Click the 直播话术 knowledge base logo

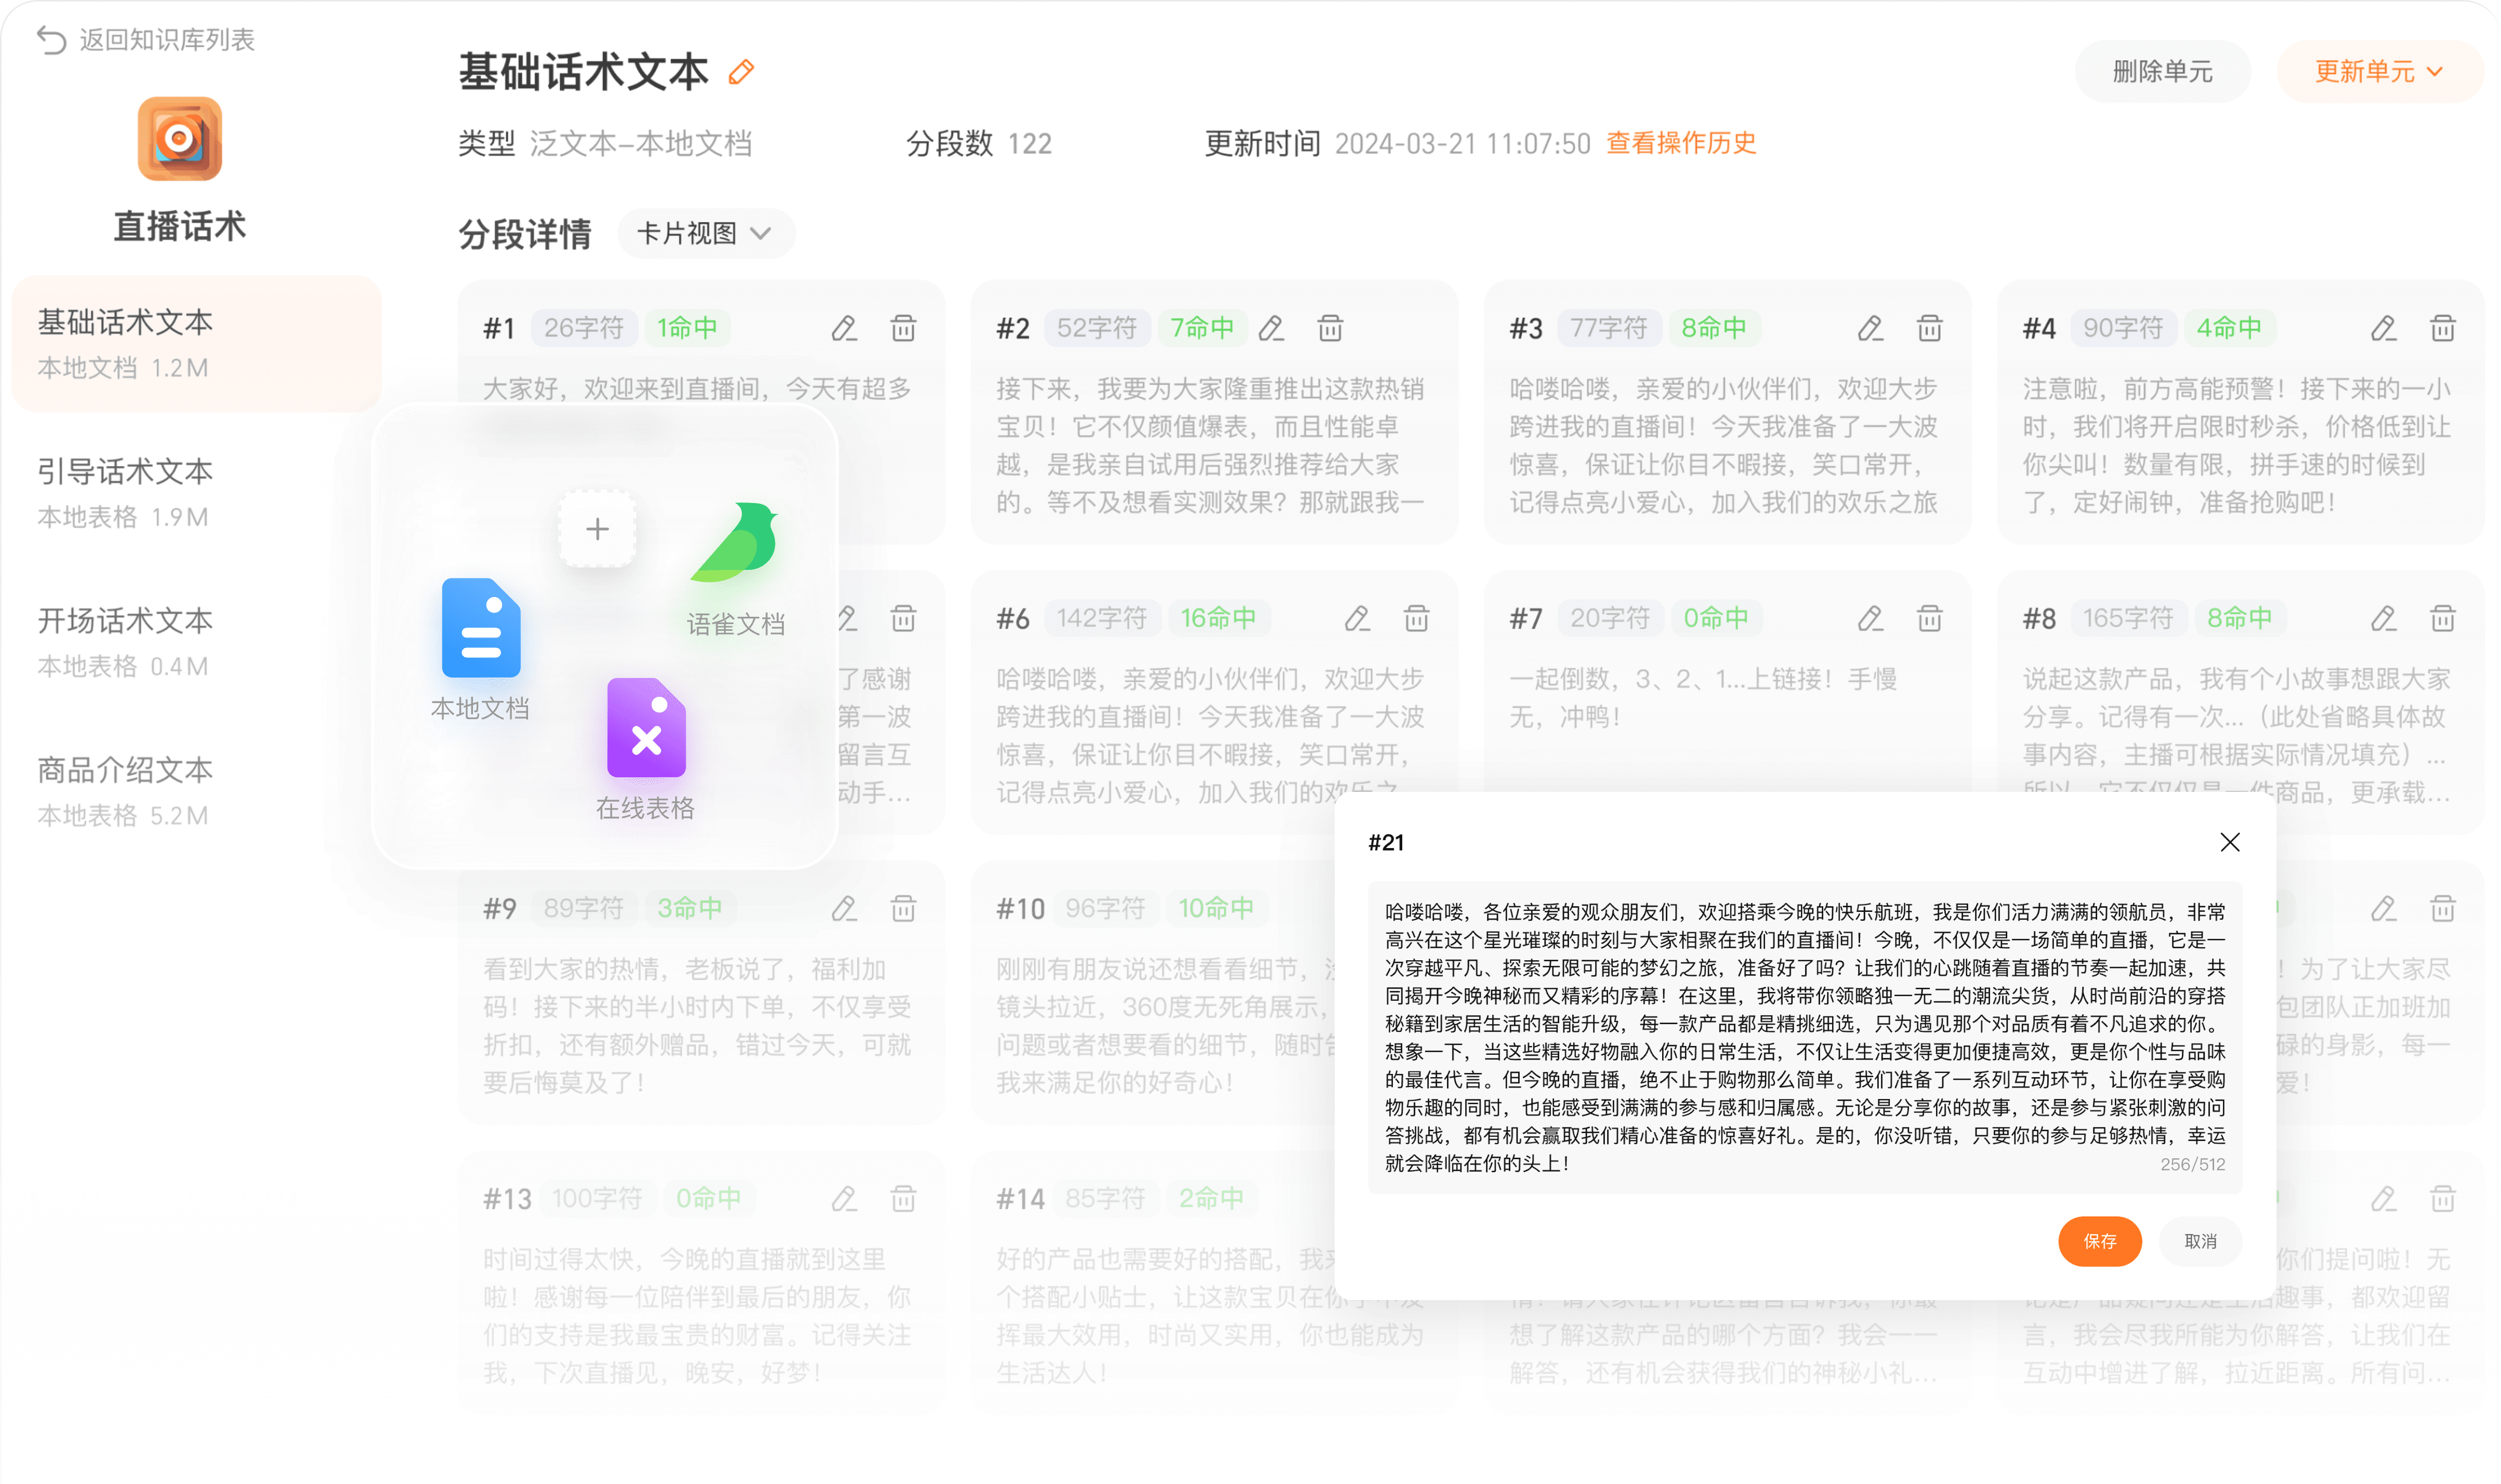point(180,139)
